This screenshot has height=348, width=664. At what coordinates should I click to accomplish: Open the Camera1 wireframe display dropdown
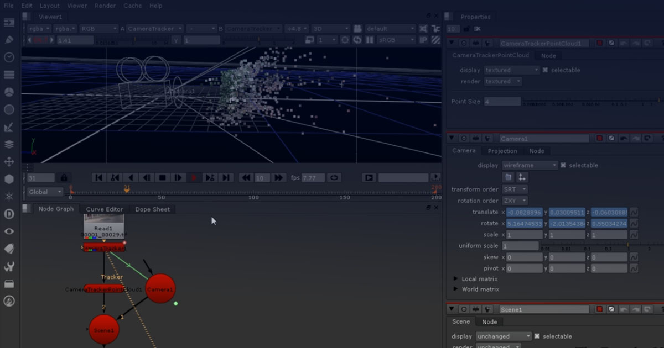530,165
